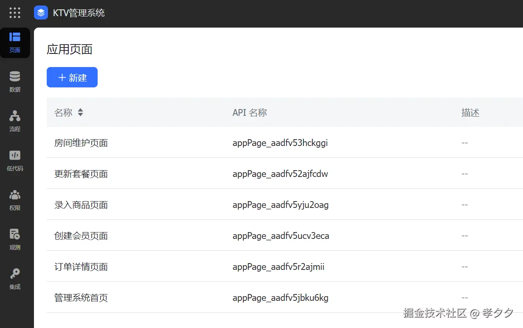The height and width of the screenshot is (328, 523).
Task: Open the 更新套餐页面 entry
Action: coord(81,174)
